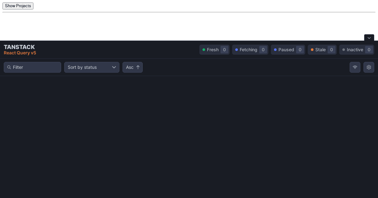This screenshot has height=198, width=378.
Task: Click the green Fresh status dot
Action: pos(204,50)
